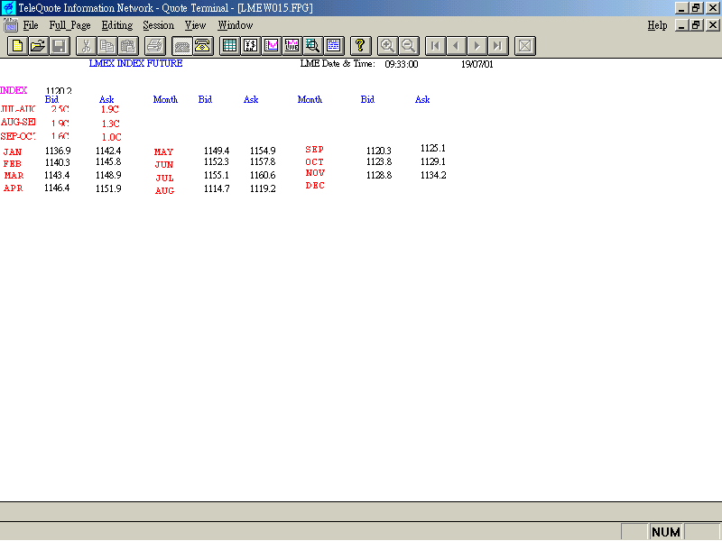Click the DEC month label
This screenshot has width=722, height=541.
(x=315, y=186)
